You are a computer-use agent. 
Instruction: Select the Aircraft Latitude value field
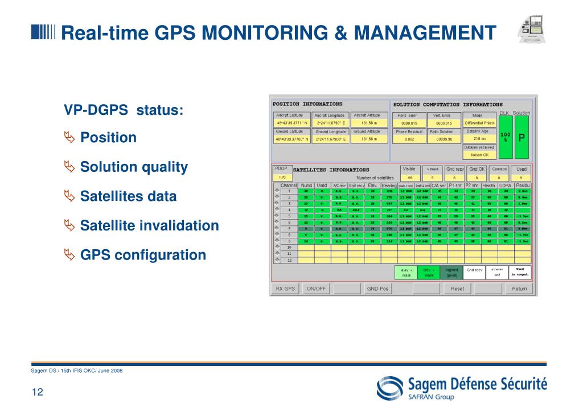click(x=292, y=123)
